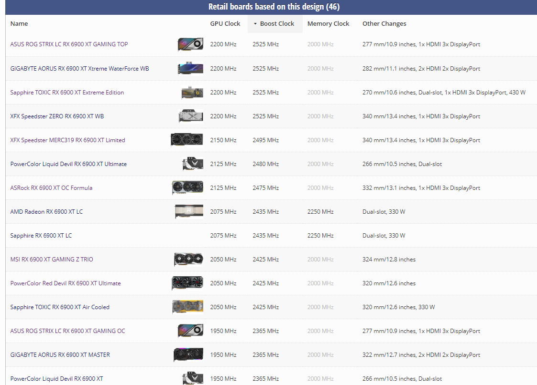This screenshot has width=537, height=385.
Task: Click '332 mm/13.1 inches' changes text
Action: (421, 188)
